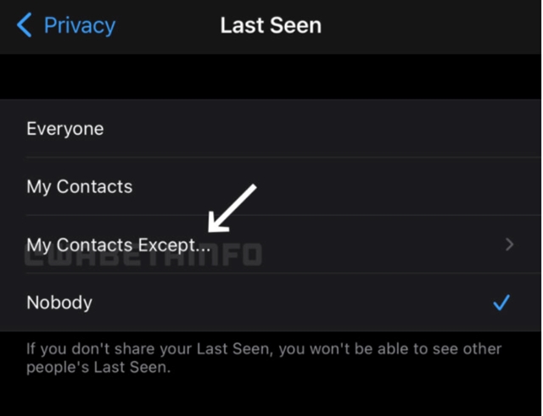Image resolution: width=543 pixels, height=416 pixels.
Task: Click the white arrow annotation graphic
Action: [x=232, y=208]
